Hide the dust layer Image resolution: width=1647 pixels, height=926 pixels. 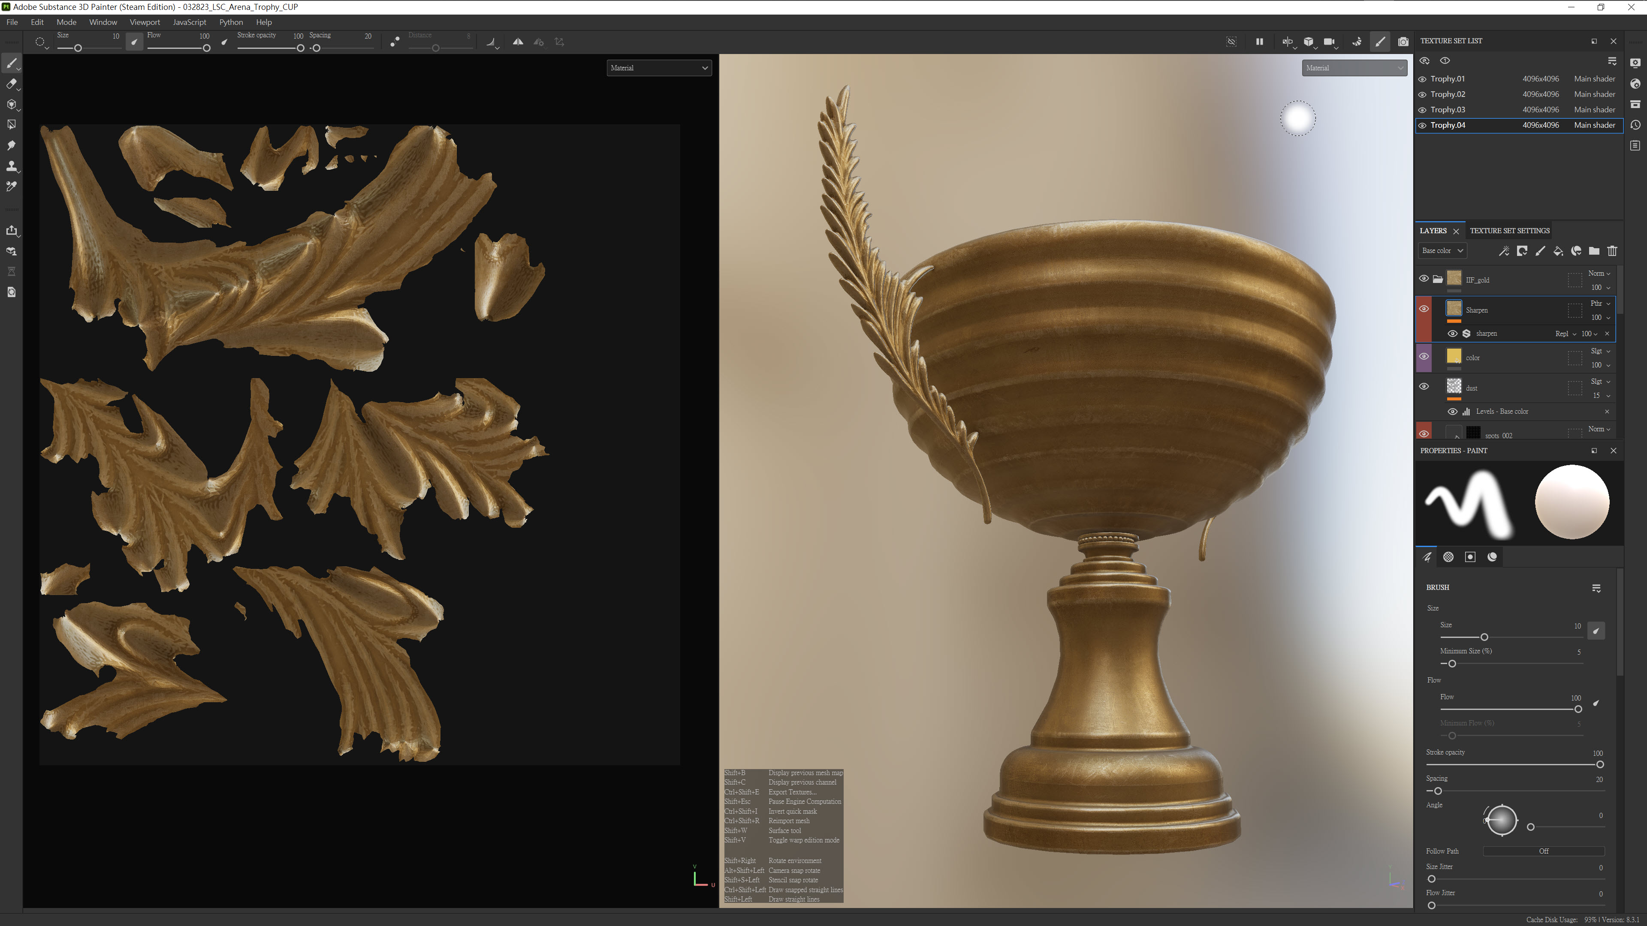click(x=1424, y=387)
